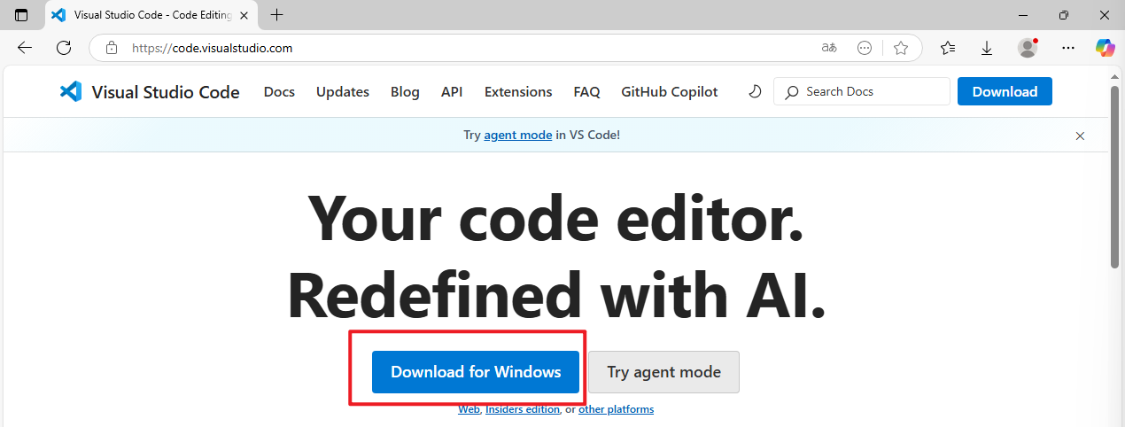1125x427 pixels.
Task: Open the Extensions page
Action: (518, 91)
